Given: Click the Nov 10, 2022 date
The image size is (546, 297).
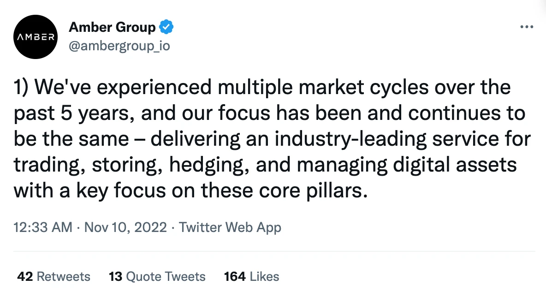Looking at the screenshot, I should click(x=126, y=227).
